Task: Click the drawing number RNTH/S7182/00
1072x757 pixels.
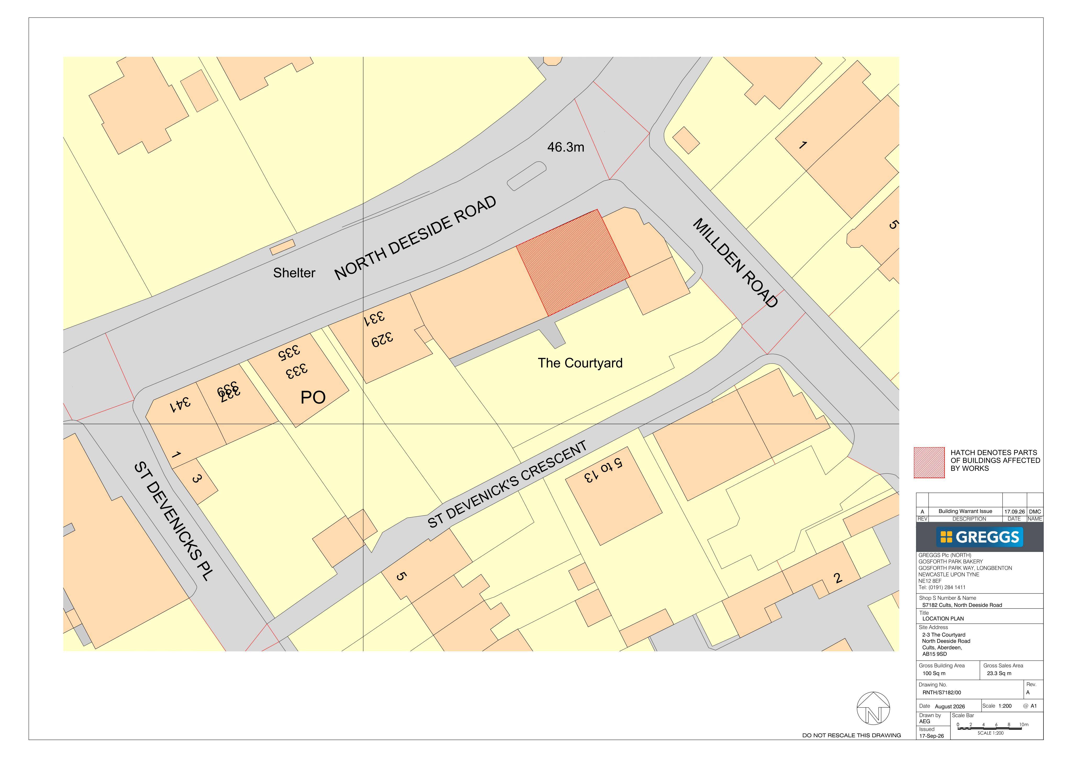Action: click(941, 693)
